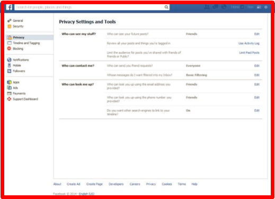Screen dimensions: 275x199
Task: Click the Privacy footer link
Action: (151, 184)
